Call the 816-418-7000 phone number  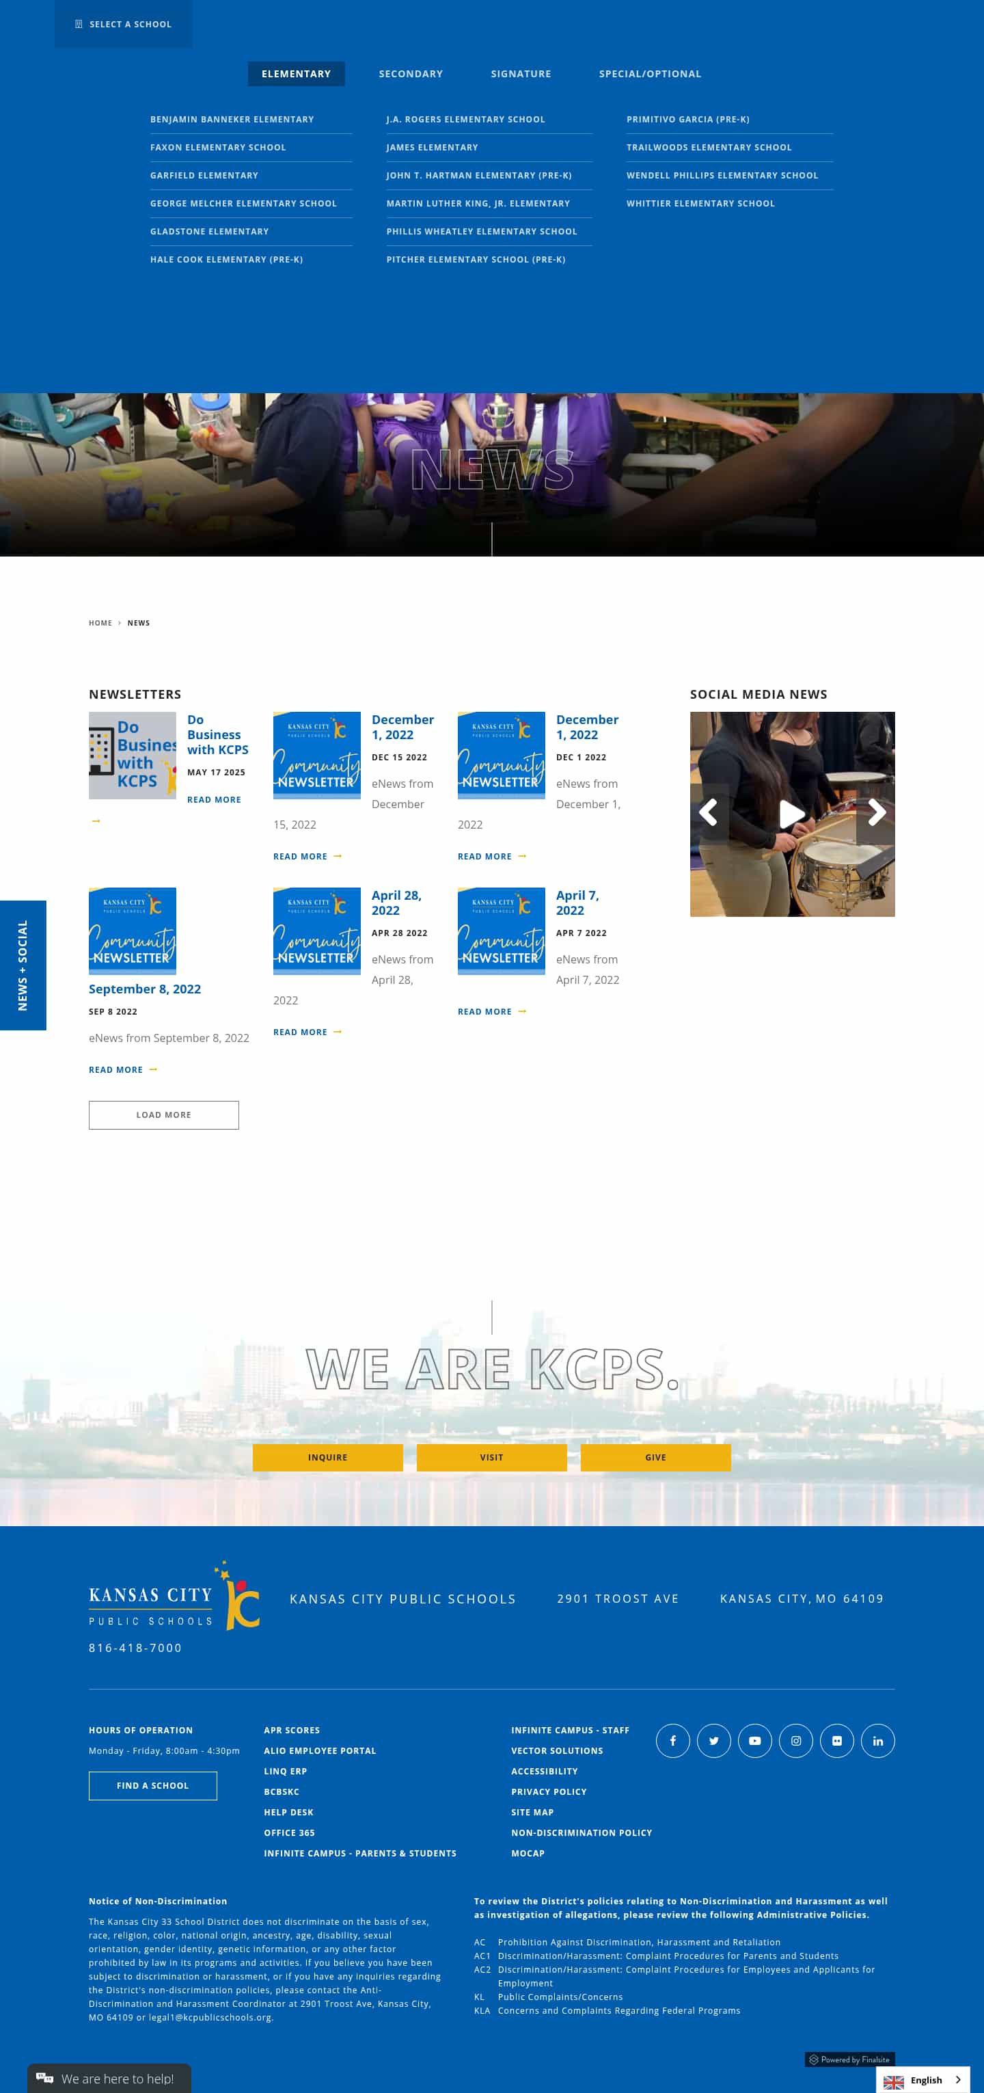(x=135, y=1648)
